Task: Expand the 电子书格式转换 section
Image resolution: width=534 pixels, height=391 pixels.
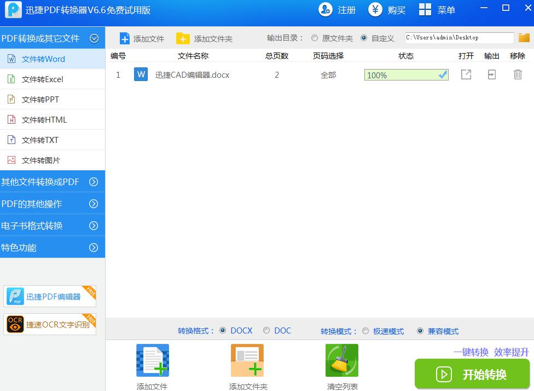Action: pos(53,225)
